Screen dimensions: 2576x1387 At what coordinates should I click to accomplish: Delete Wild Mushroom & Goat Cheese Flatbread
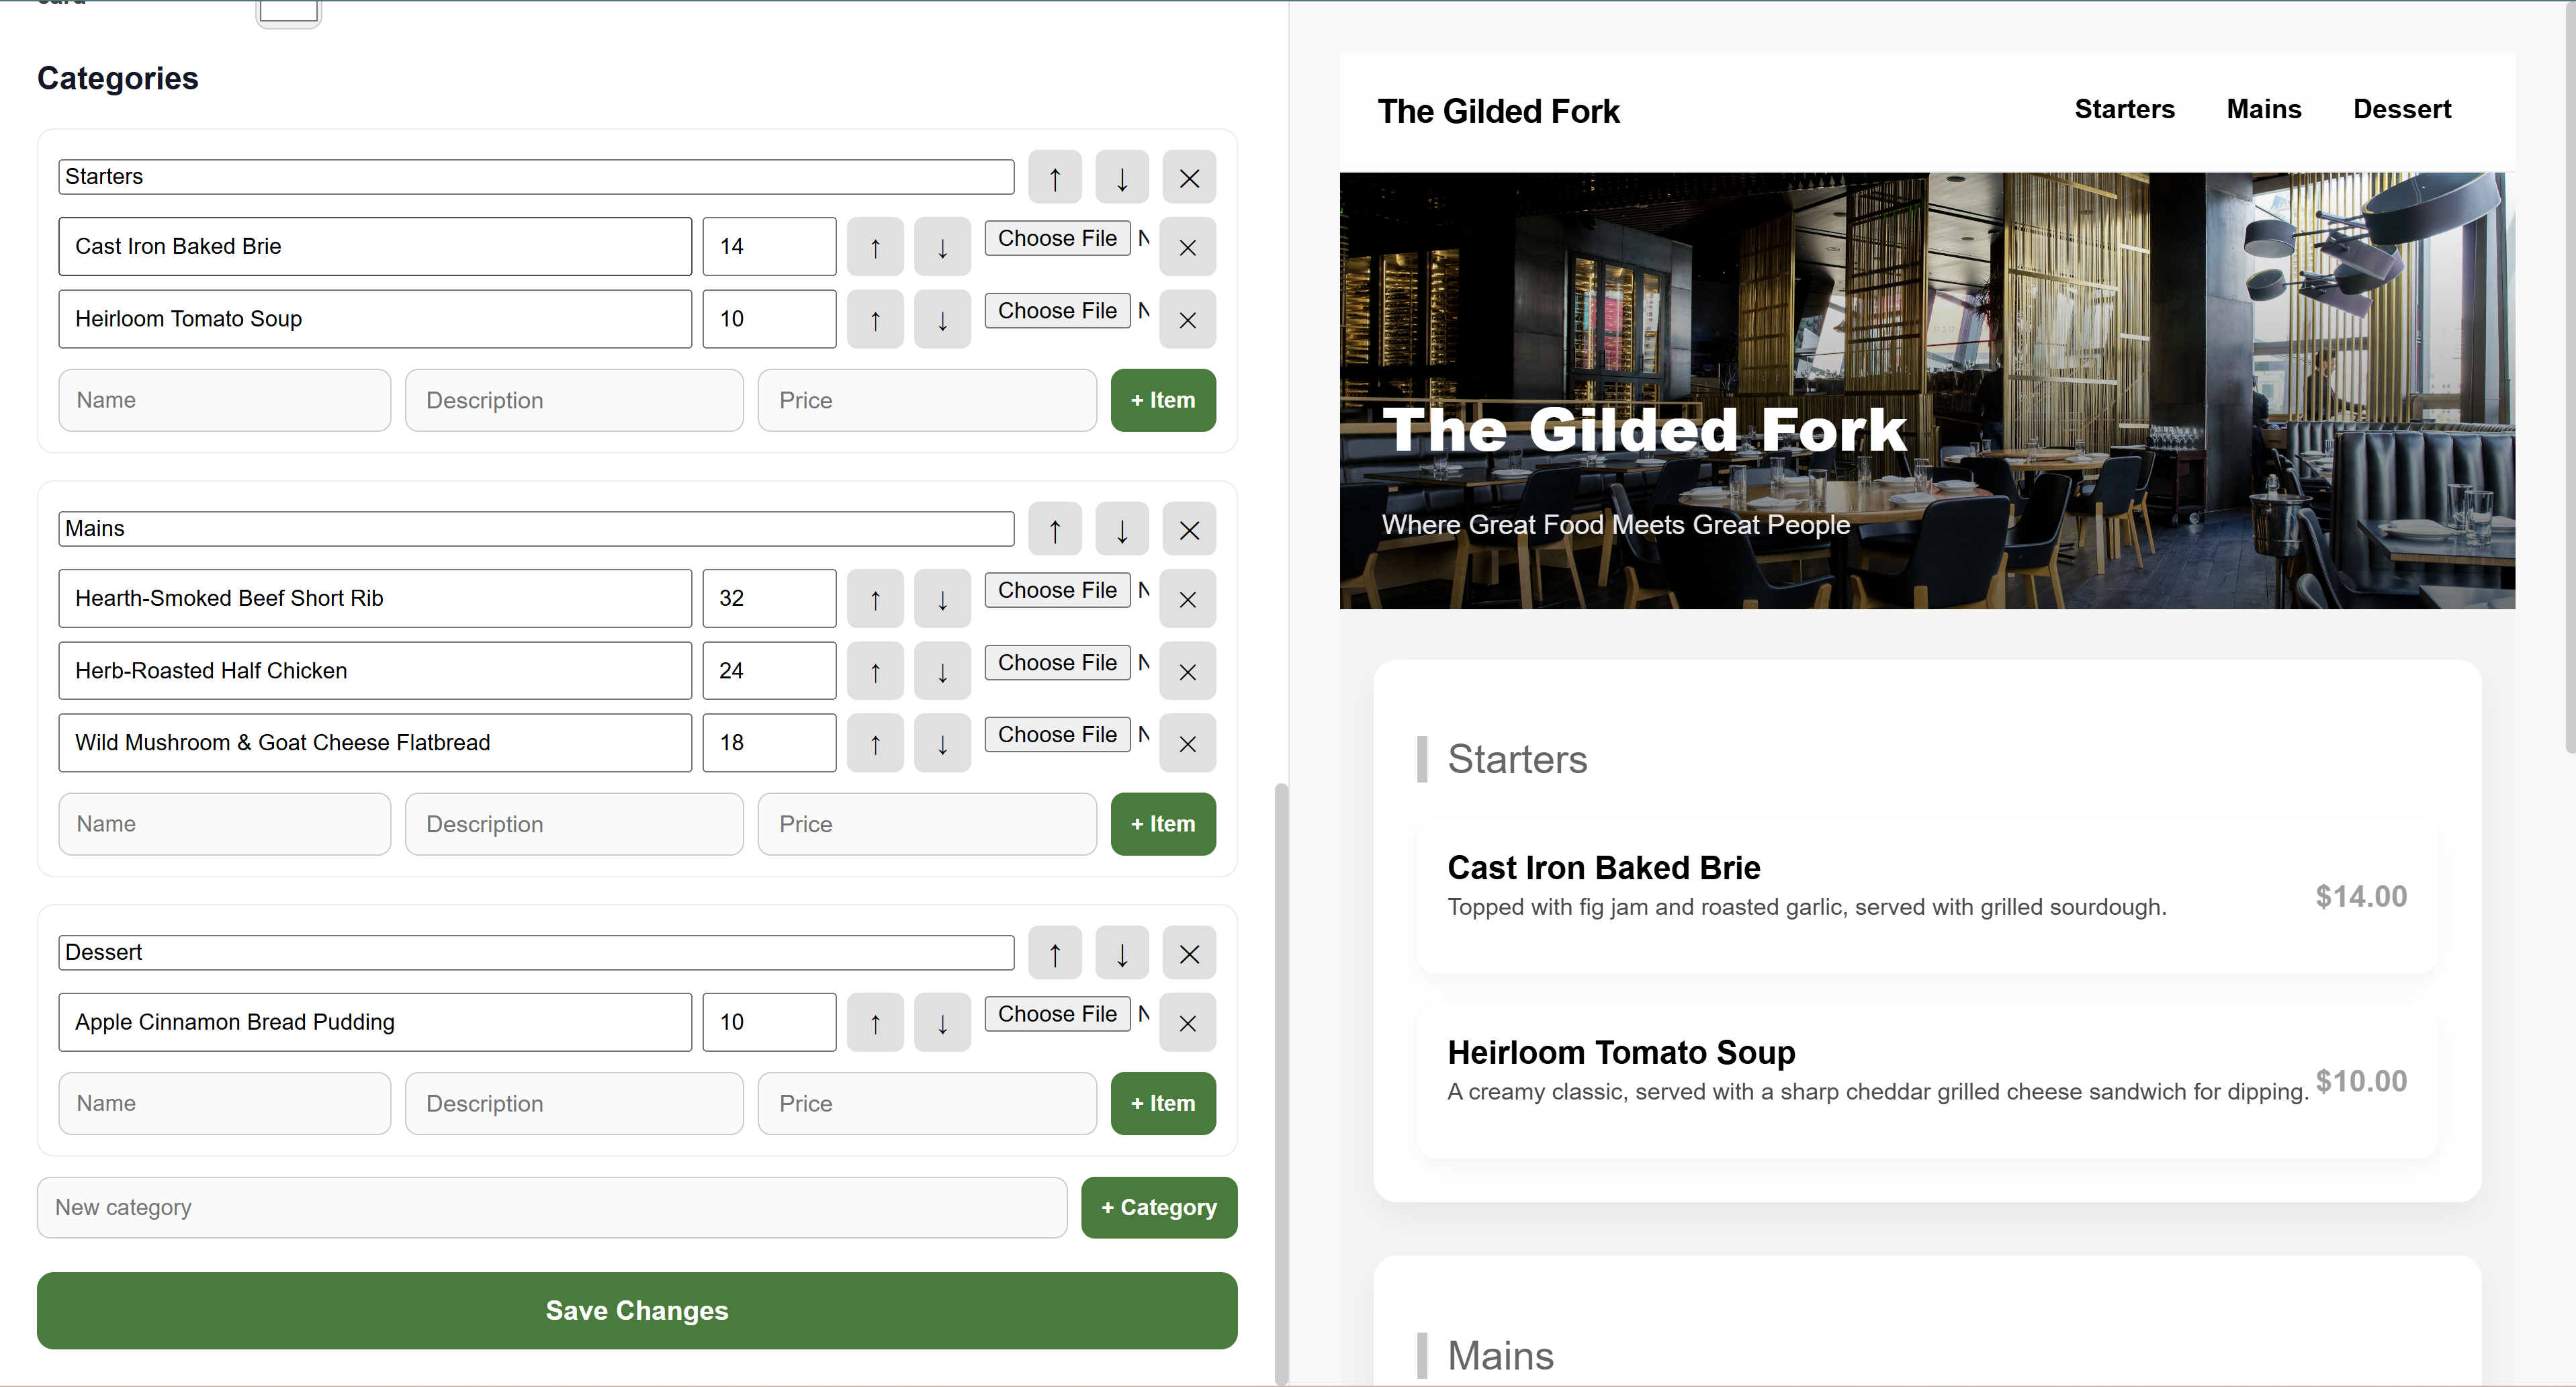tap(1187, 743)
